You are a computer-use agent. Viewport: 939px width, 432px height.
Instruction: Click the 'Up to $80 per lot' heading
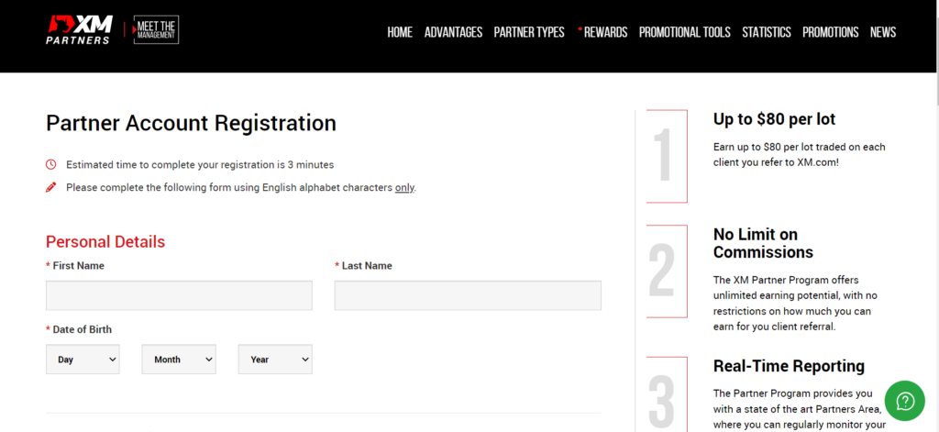click(x=774, y=119)
